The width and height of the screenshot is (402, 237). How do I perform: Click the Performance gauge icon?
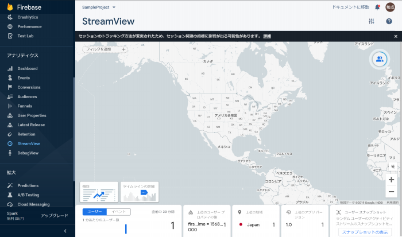pyautogui.click(x=10, y=26)
